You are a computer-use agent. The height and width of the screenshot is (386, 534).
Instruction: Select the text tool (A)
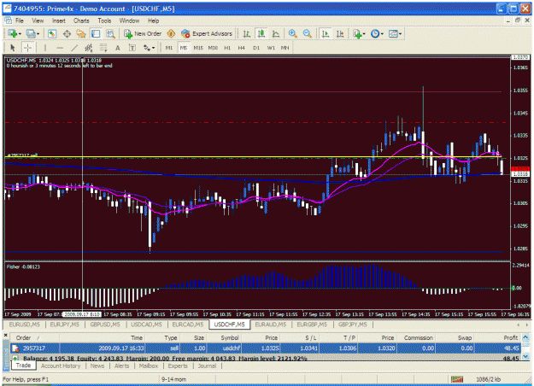[118, 48]
